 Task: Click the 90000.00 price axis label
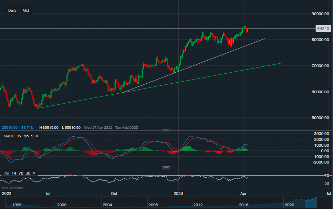[319, 14]
